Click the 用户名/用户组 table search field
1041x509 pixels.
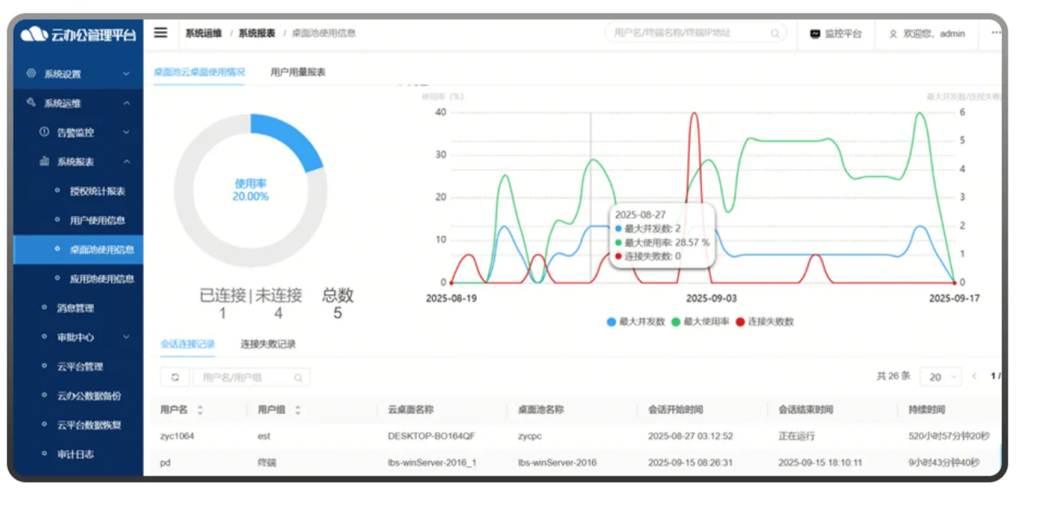[x=245, y=377]
